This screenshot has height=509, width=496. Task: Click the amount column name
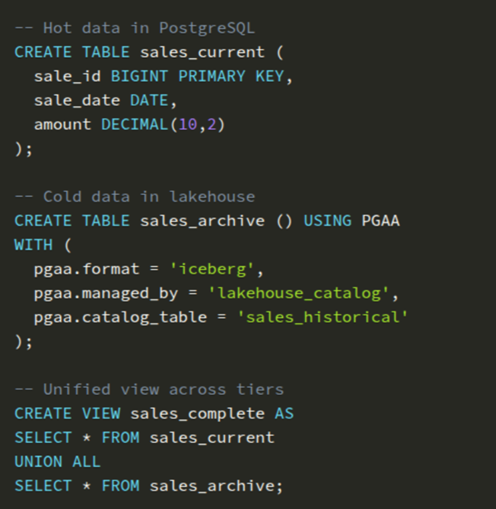[x=62, y=124]
